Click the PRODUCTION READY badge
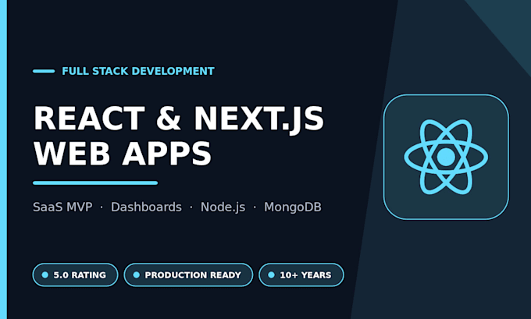This screenshot has height=319, width=531. (188, 275)
